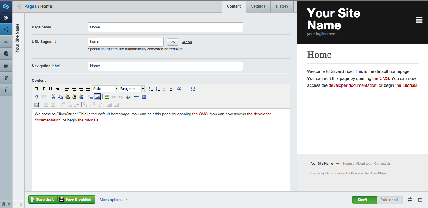This screenshot has height=208, width=428.
Task: Open the Files section in the sidebar
Action: coord(6,41)
